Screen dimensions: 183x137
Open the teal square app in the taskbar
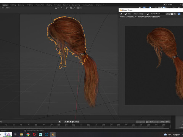[x=40, y=134]
